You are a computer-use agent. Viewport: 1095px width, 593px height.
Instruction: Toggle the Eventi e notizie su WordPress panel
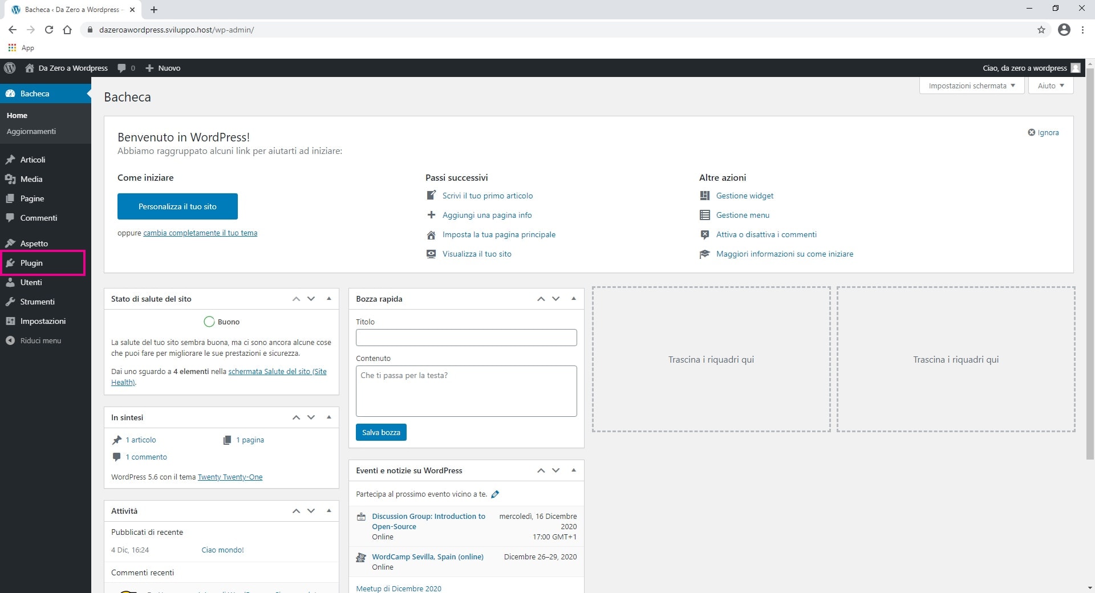coord(574,470)
